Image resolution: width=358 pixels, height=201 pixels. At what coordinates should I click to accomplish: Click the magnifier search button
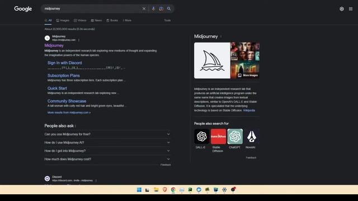(x=169, y=9)
